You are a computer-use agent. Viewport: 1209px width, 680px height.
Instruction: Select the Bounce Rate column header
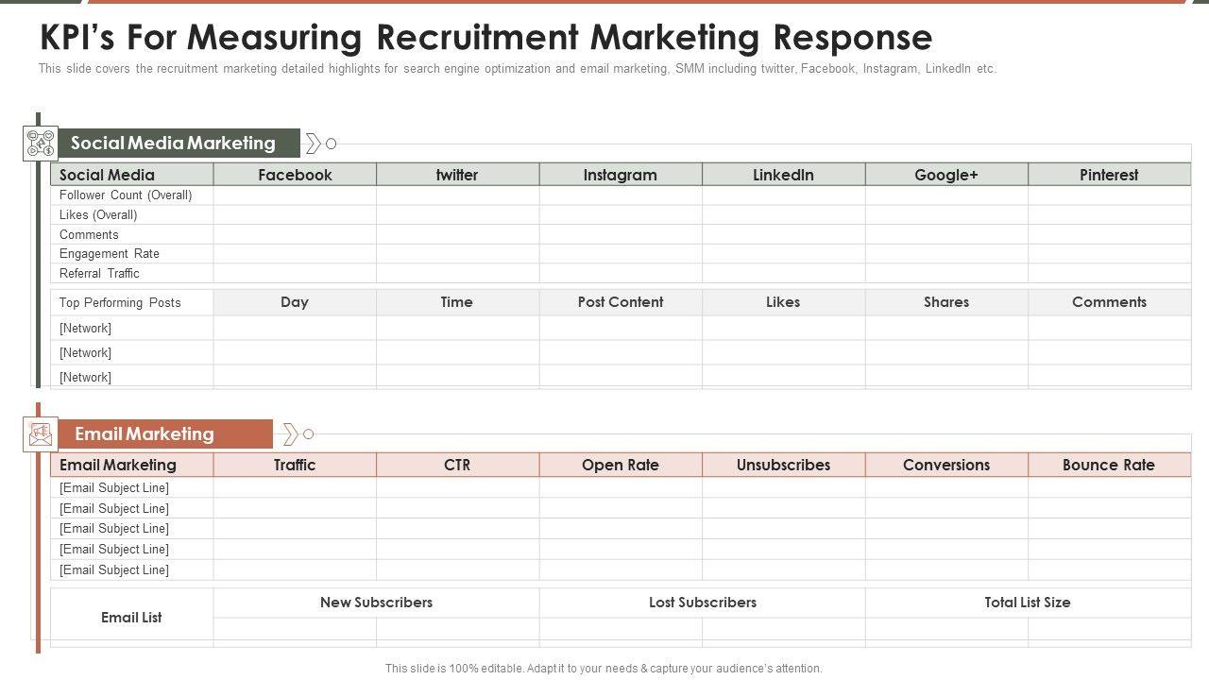(x=1109, y=465)
